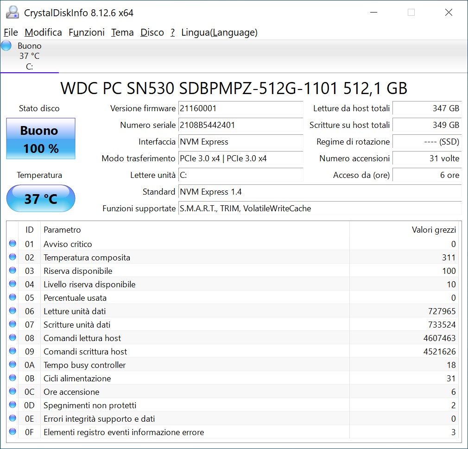468x449 pixels.
Task: Minimize the CrystalDiskInfo window
Action: [x=373, y=12]
